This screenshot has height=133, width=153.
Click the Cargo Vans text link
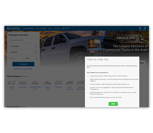click(x=59, y=87)
